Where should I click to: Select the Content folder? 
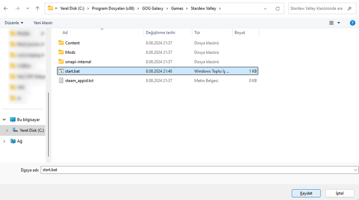tap(158, 43)
